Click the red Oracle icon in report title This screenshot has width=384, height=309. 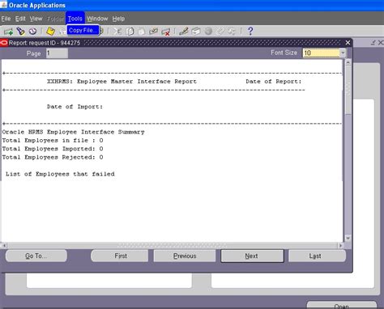click(4, 43)
